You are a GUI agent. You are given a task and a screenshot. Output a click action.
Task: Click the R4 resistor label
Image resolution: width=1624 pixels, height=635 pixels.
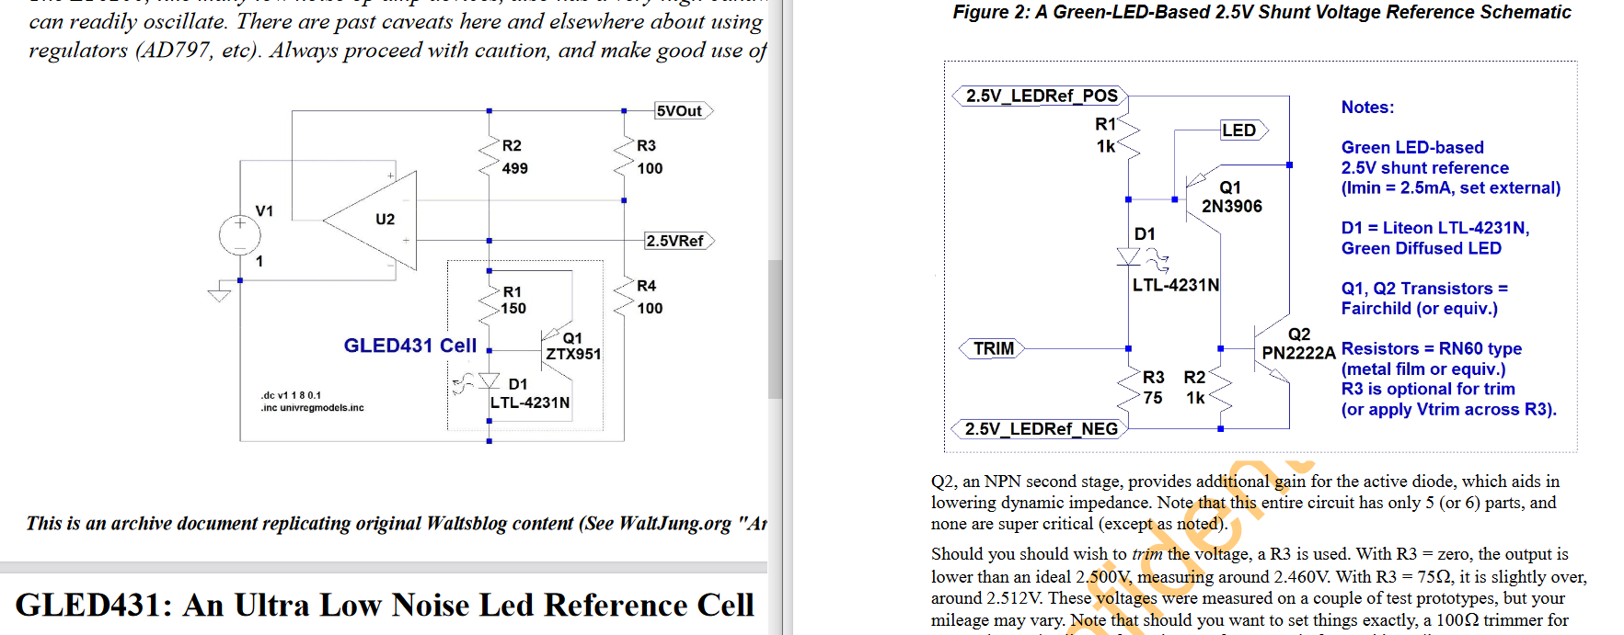pyautogui.click(x=647, y=286)
